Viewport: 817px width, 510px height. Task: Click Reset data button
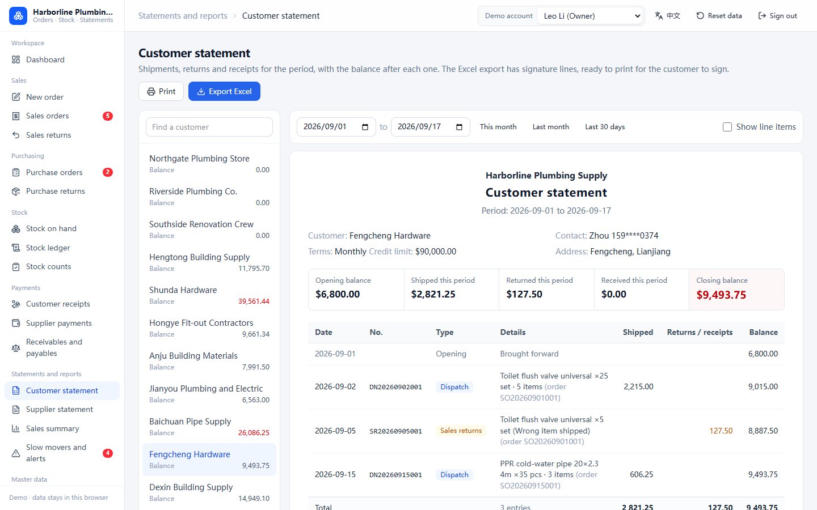coord(719,16)
